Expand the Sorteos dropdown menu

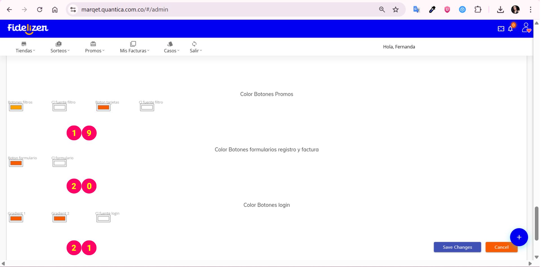[x=60, y=47]
